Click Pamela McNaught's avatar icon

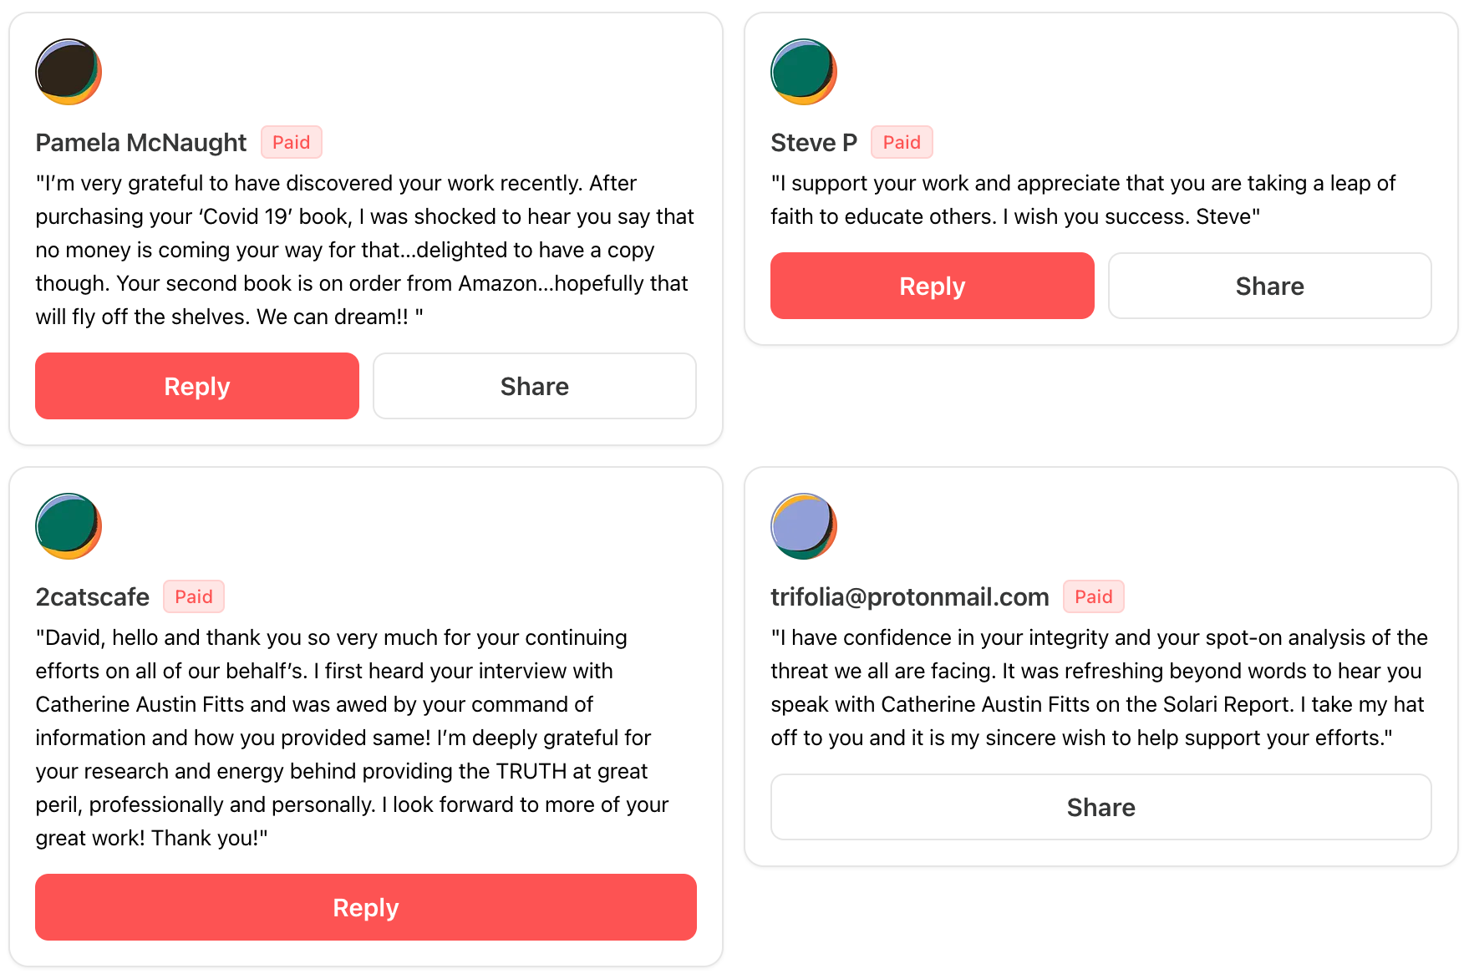69,72
